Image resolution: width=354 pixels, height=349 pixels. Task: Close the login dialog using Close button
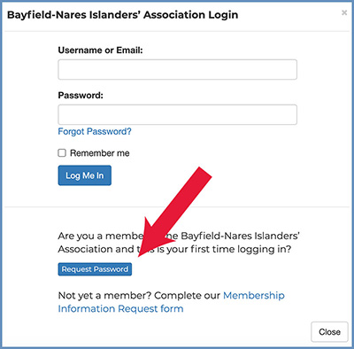[x=329, y=332]
